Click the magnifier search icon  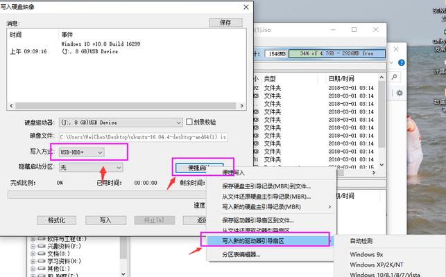click(395, 77)
